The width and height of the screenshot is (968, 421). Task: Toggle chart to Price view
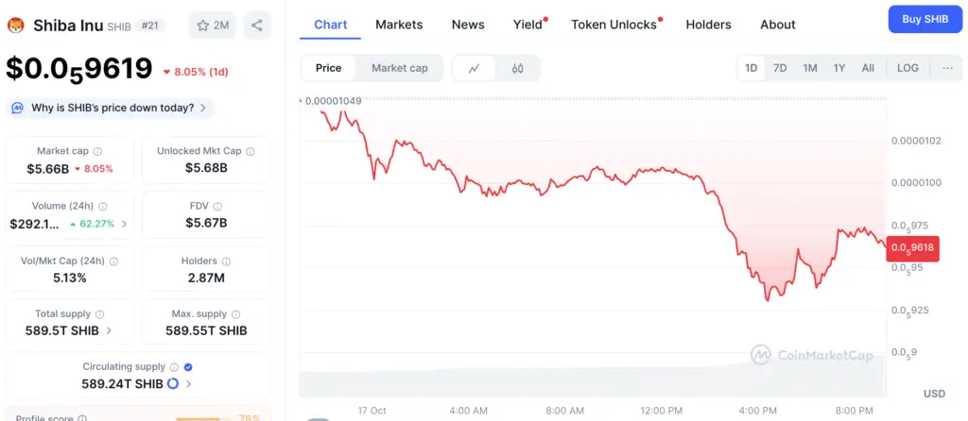coord(329,68)
